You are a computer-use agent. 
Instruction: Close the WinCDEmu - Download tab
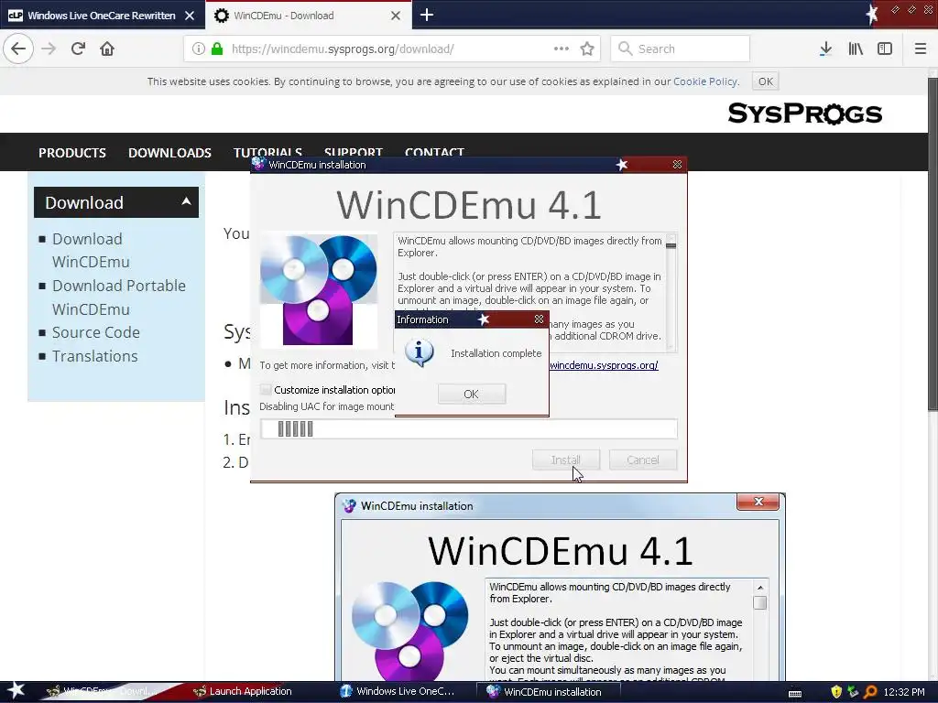pos(396,16)
